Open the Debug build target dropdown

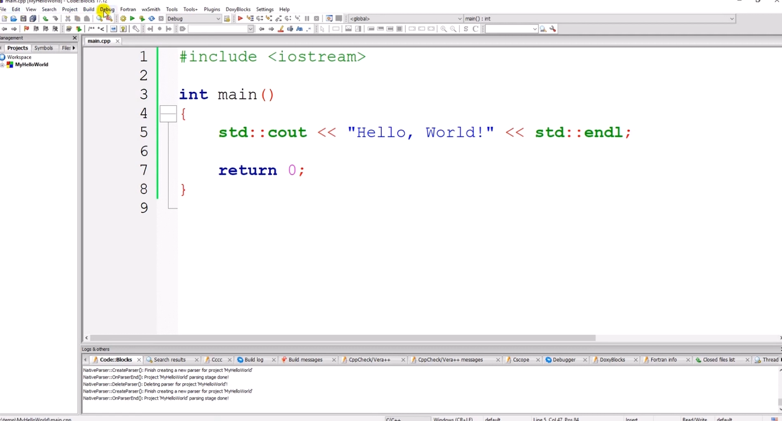click(x=194, y=19)
